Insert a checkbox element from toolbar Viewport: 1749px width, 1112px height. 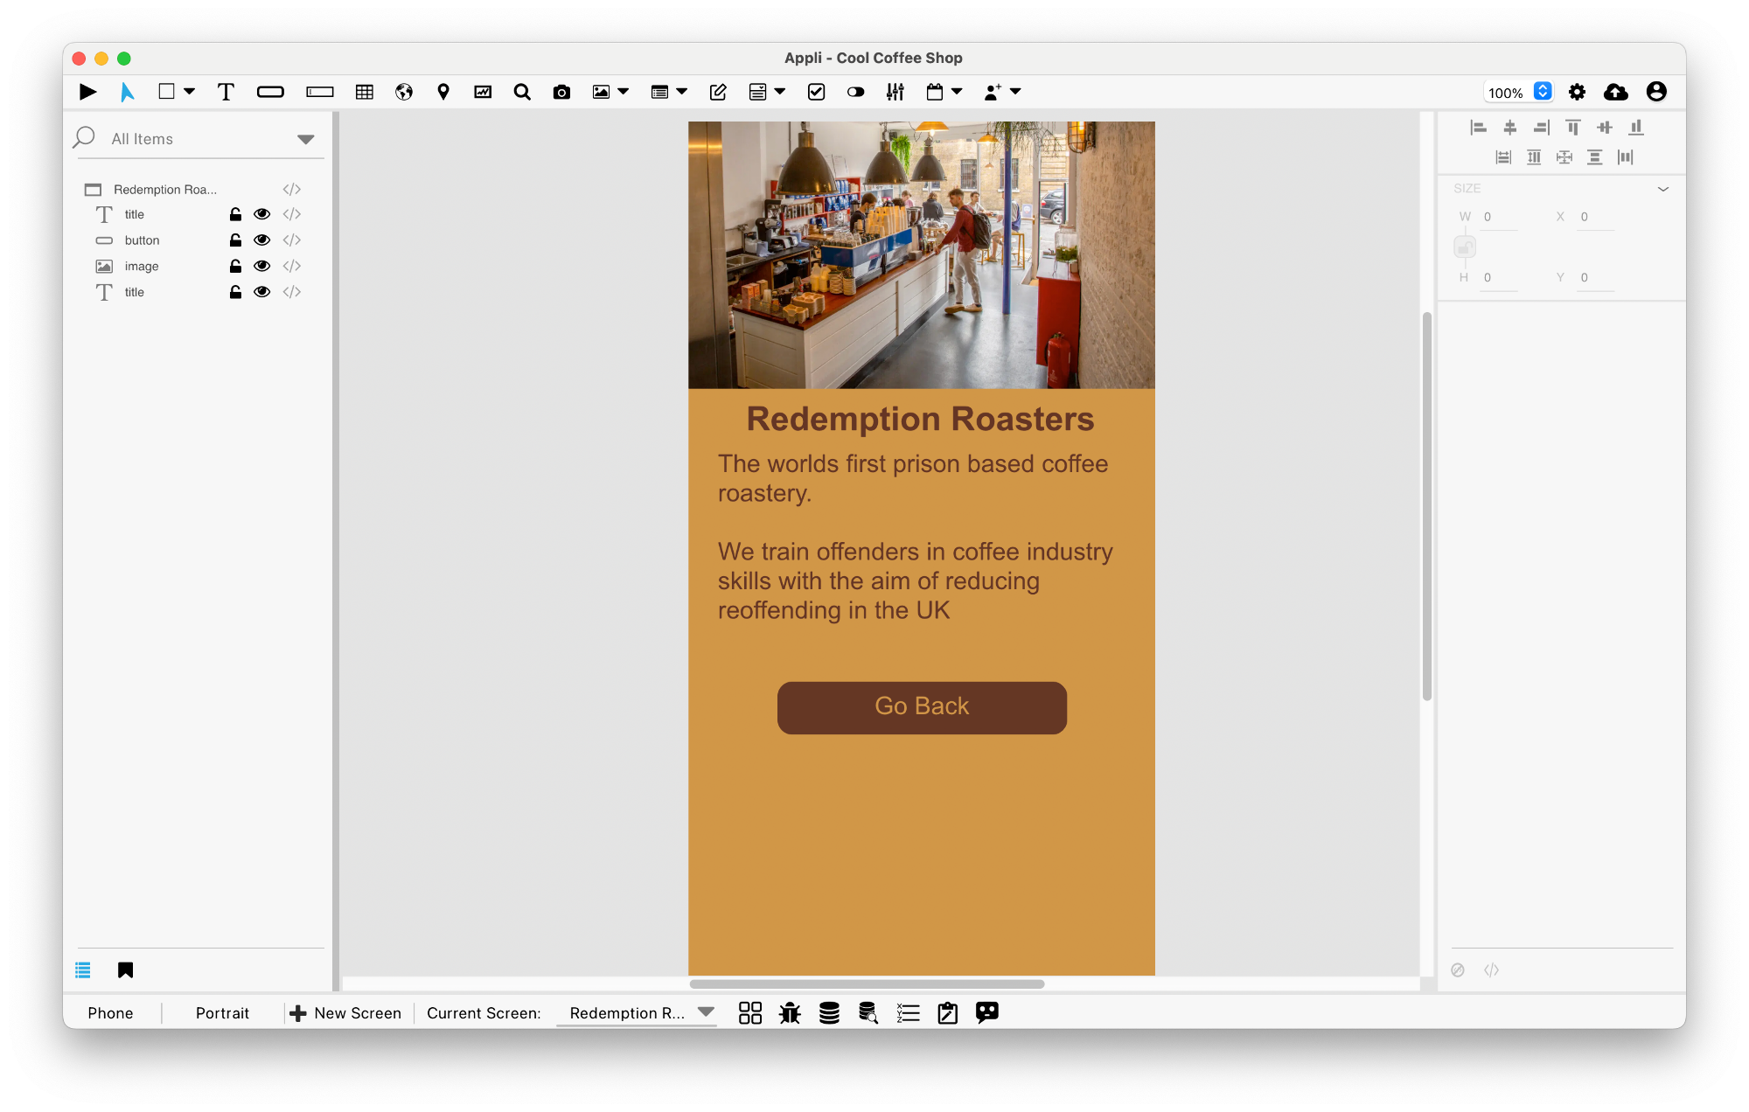(816, 92)
